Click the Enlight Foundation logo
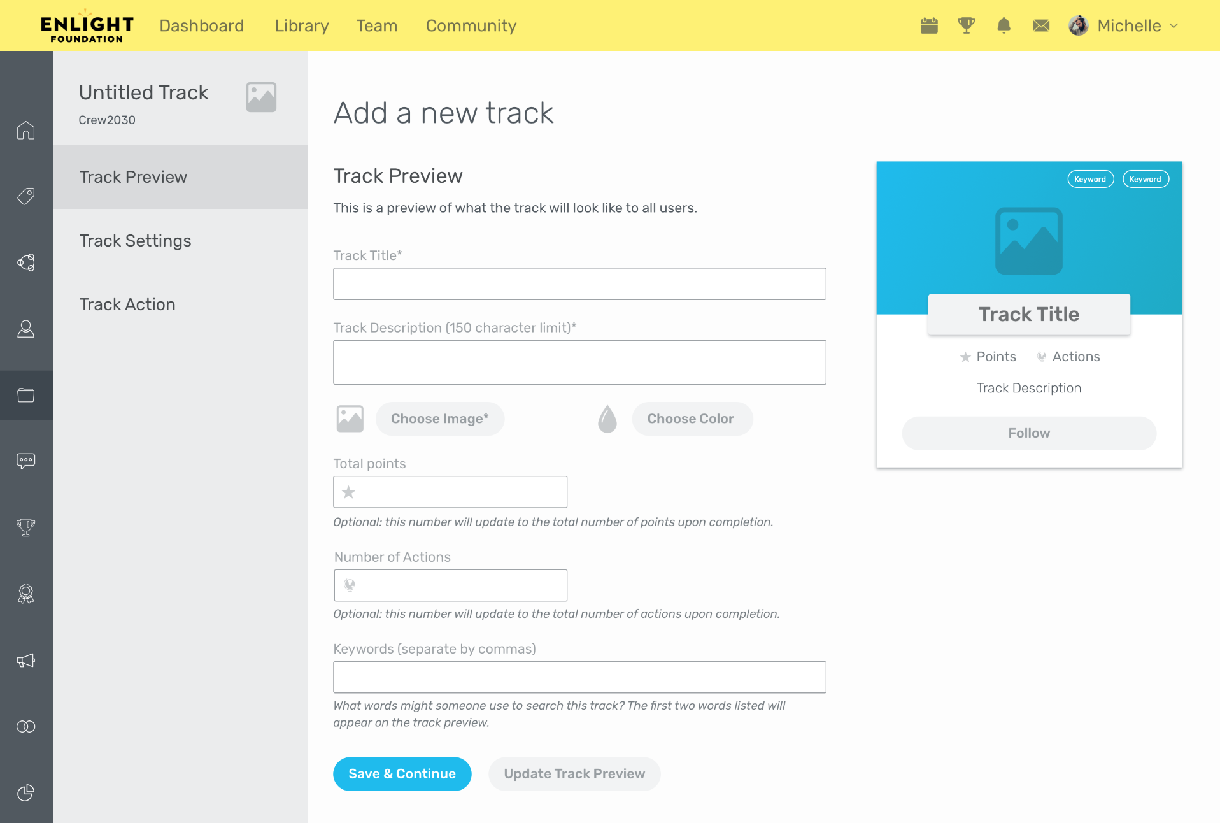This screenshot has height=823, width=1220. click(x=87, y=26)
